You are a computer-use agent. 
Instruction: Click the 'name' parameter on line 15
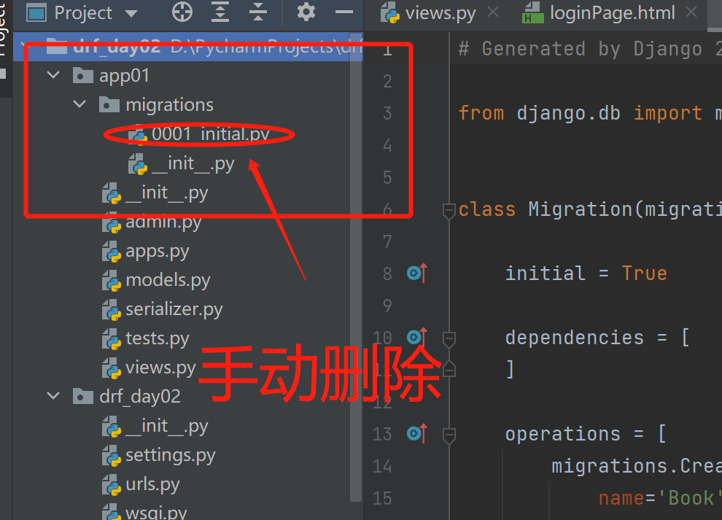click(x=621, y=498)
